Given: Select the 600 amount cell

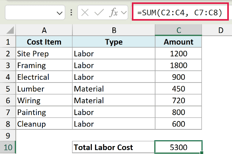Looking at the screenshot, I should (x=178, y=124).
